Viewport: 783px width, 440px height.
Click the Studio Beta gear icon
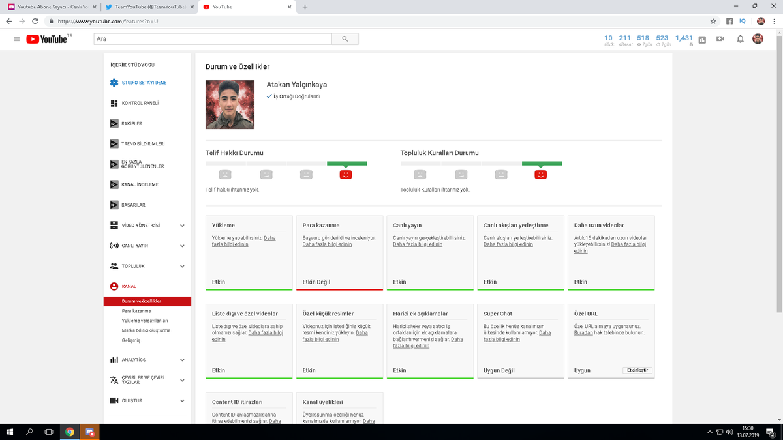(x=114, y=83)
